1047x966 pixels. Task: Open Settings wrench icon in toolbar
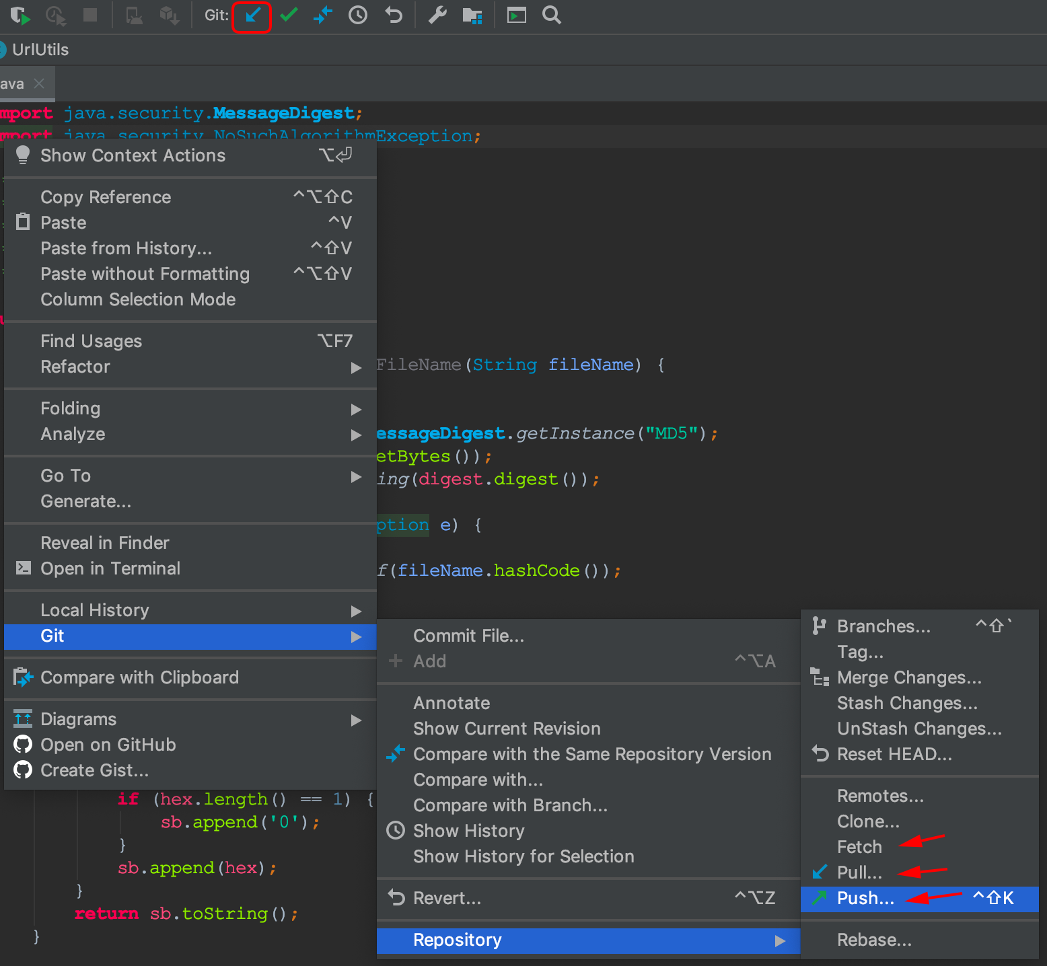pyautogui.click(x=438, y=15)
